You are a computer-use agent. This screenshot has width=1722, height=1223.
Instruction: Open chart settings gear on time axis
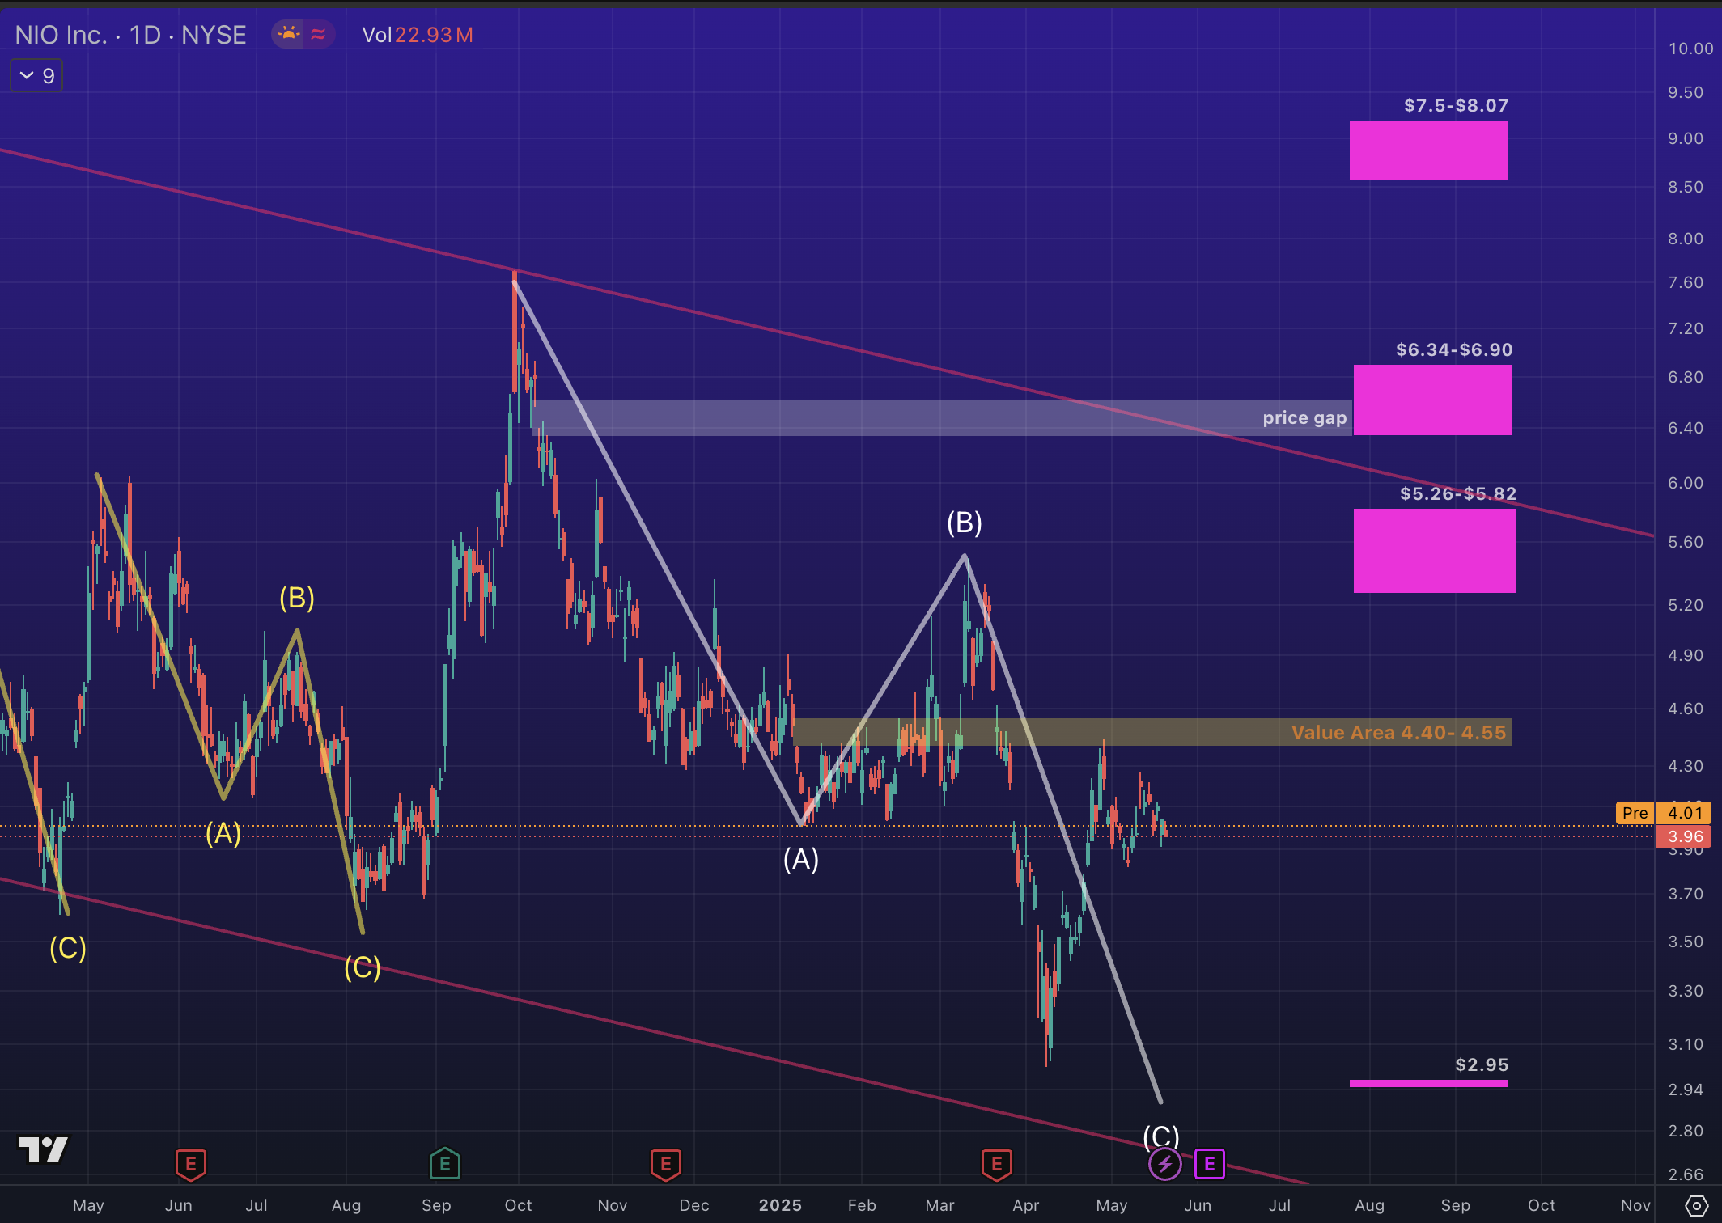tap(1695, 1206)
